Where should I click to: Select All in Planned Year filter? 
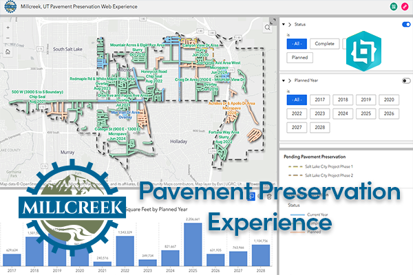(x=297, y=100)
